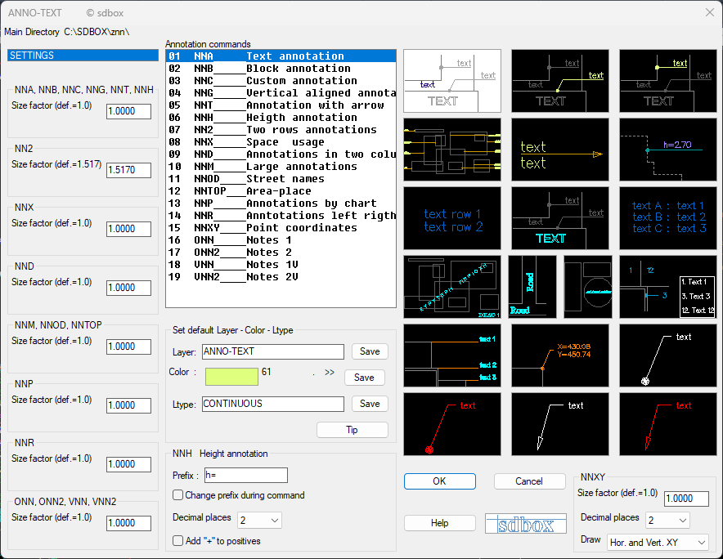
Task: Select the Road street name thumbnail
Action: tap(532, 287)
